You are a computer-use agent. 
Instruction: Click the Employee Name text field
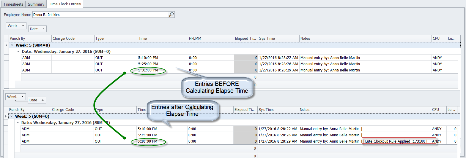(100, 15)
